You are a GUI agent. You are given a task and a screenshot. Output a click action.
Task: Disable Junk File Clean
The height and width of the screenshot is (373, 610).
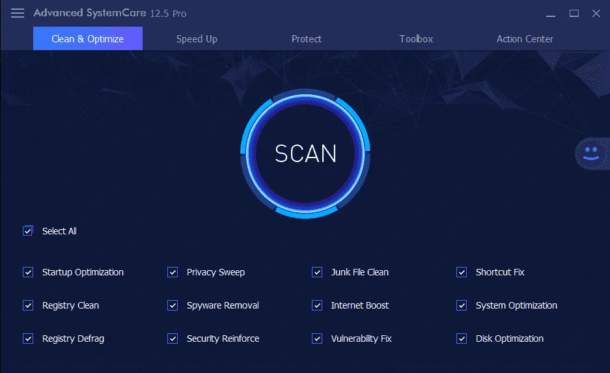click(317, 272)
